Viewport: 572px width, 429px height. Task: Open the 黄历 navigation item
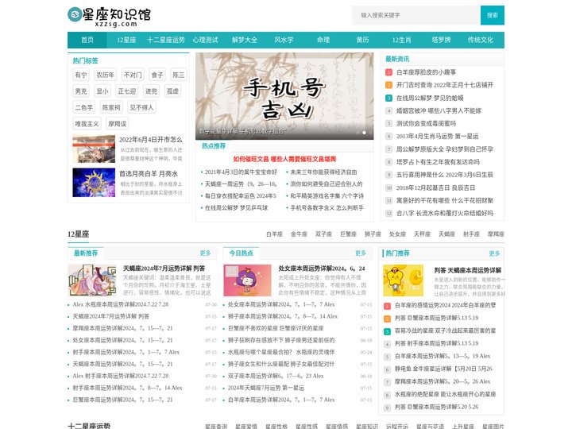click(x=362, y=41)
